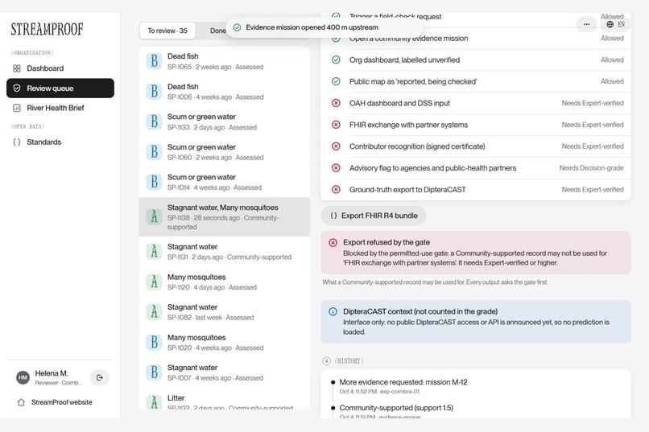Click grade B badge for SP-1020
This screenshot has width=649, height=432.
(x=154, y=342)
